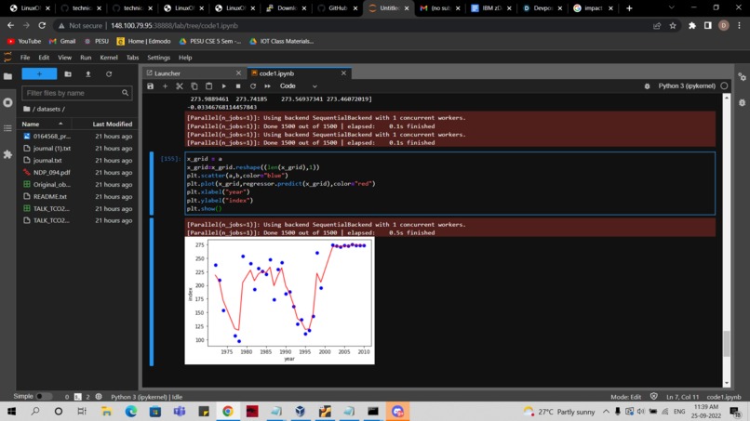The image size is (750, 421).
Task: Open Chrome extensions puzzle icon
Action: pos(691,26)
